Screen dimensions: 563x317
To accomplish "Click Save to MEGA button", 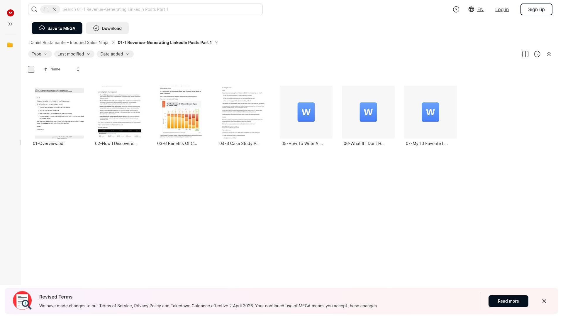I will pyautogui.click(x=57, y=28).
